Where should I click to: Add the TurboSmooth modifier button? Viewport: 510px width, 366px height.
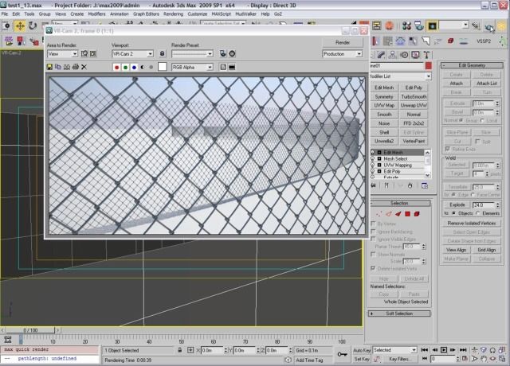(414, 97)
